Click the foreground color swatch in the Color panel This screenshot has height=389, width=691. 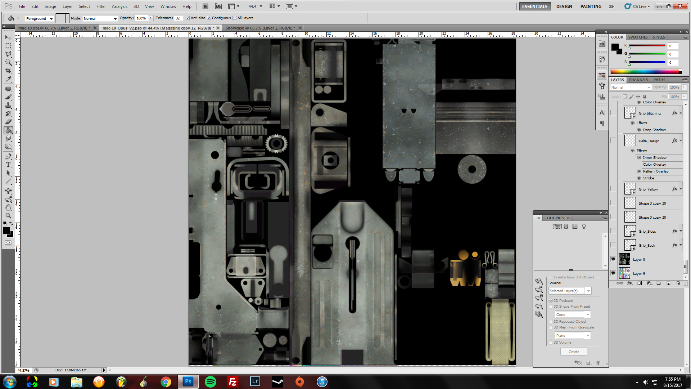click(615, 47)
